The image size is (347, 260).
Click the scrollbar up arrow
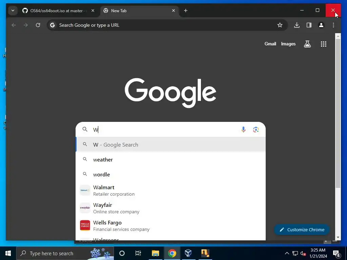[x=338, y=36]
